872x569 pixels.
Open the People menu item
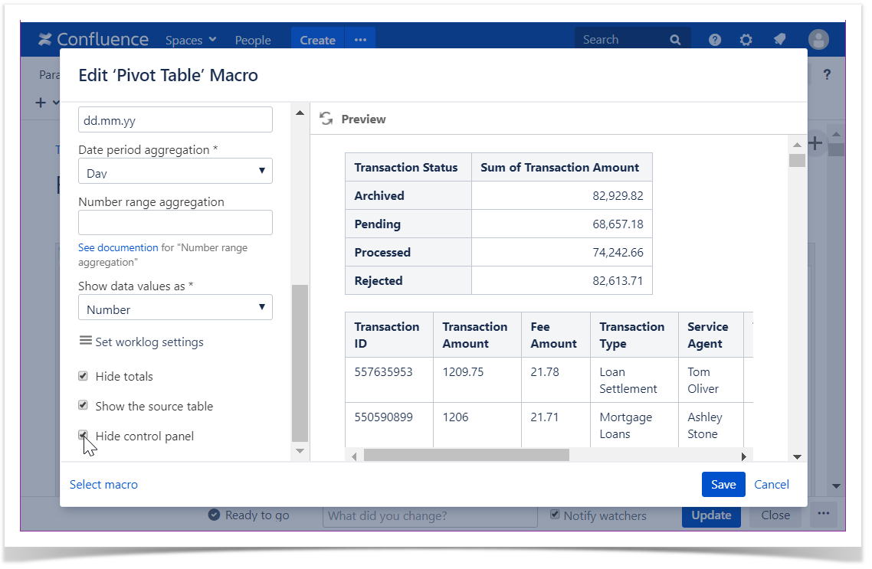click(x=253, y=40)
